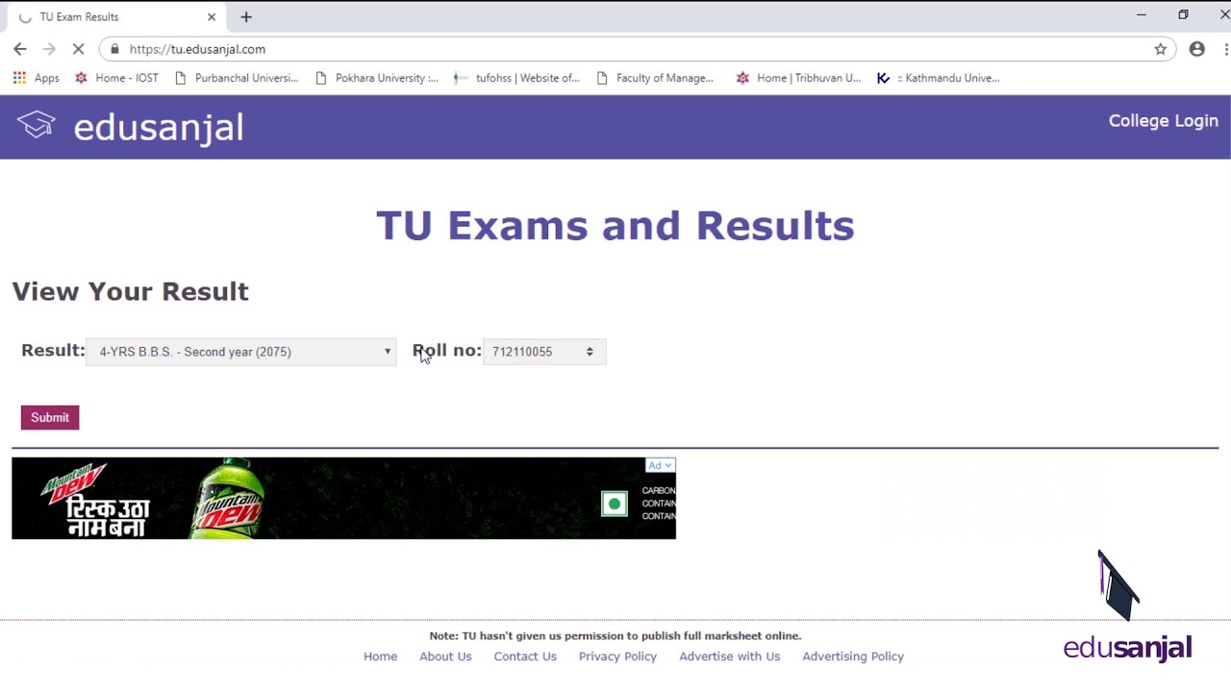This screenshot has width=1231, height=692.
Task: Click the Roll no spinner arrows
Action: pos(590,352)
